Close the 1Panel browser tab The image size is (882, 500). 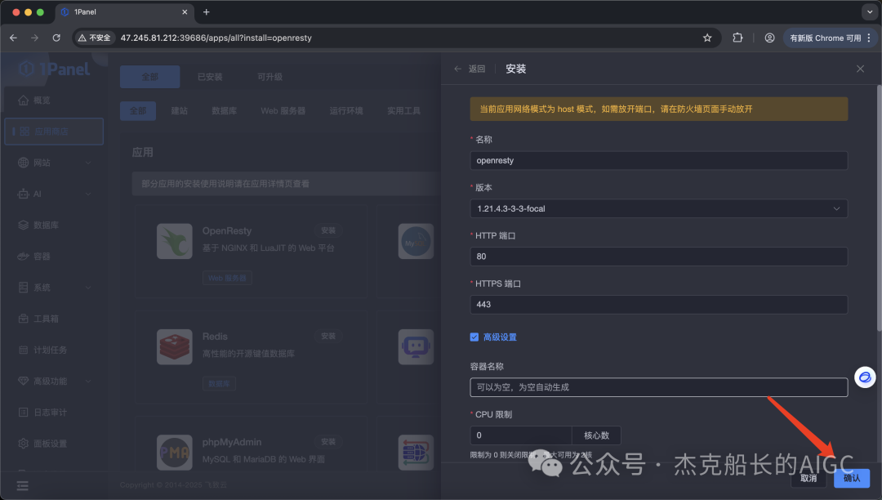(185, 11)
